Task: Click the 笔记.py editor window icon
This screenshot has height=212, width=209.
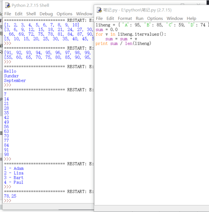Action: [x=99, y=10]
